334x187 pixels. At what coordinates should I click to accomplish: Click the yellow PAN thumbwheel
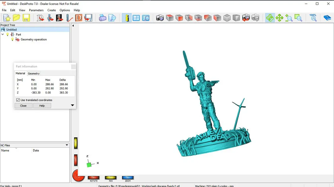pyautogui.click(x=110, y=178)
